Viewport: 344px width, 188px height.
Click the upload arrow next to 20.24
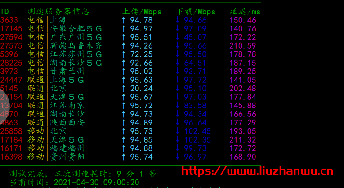point(124,89)
